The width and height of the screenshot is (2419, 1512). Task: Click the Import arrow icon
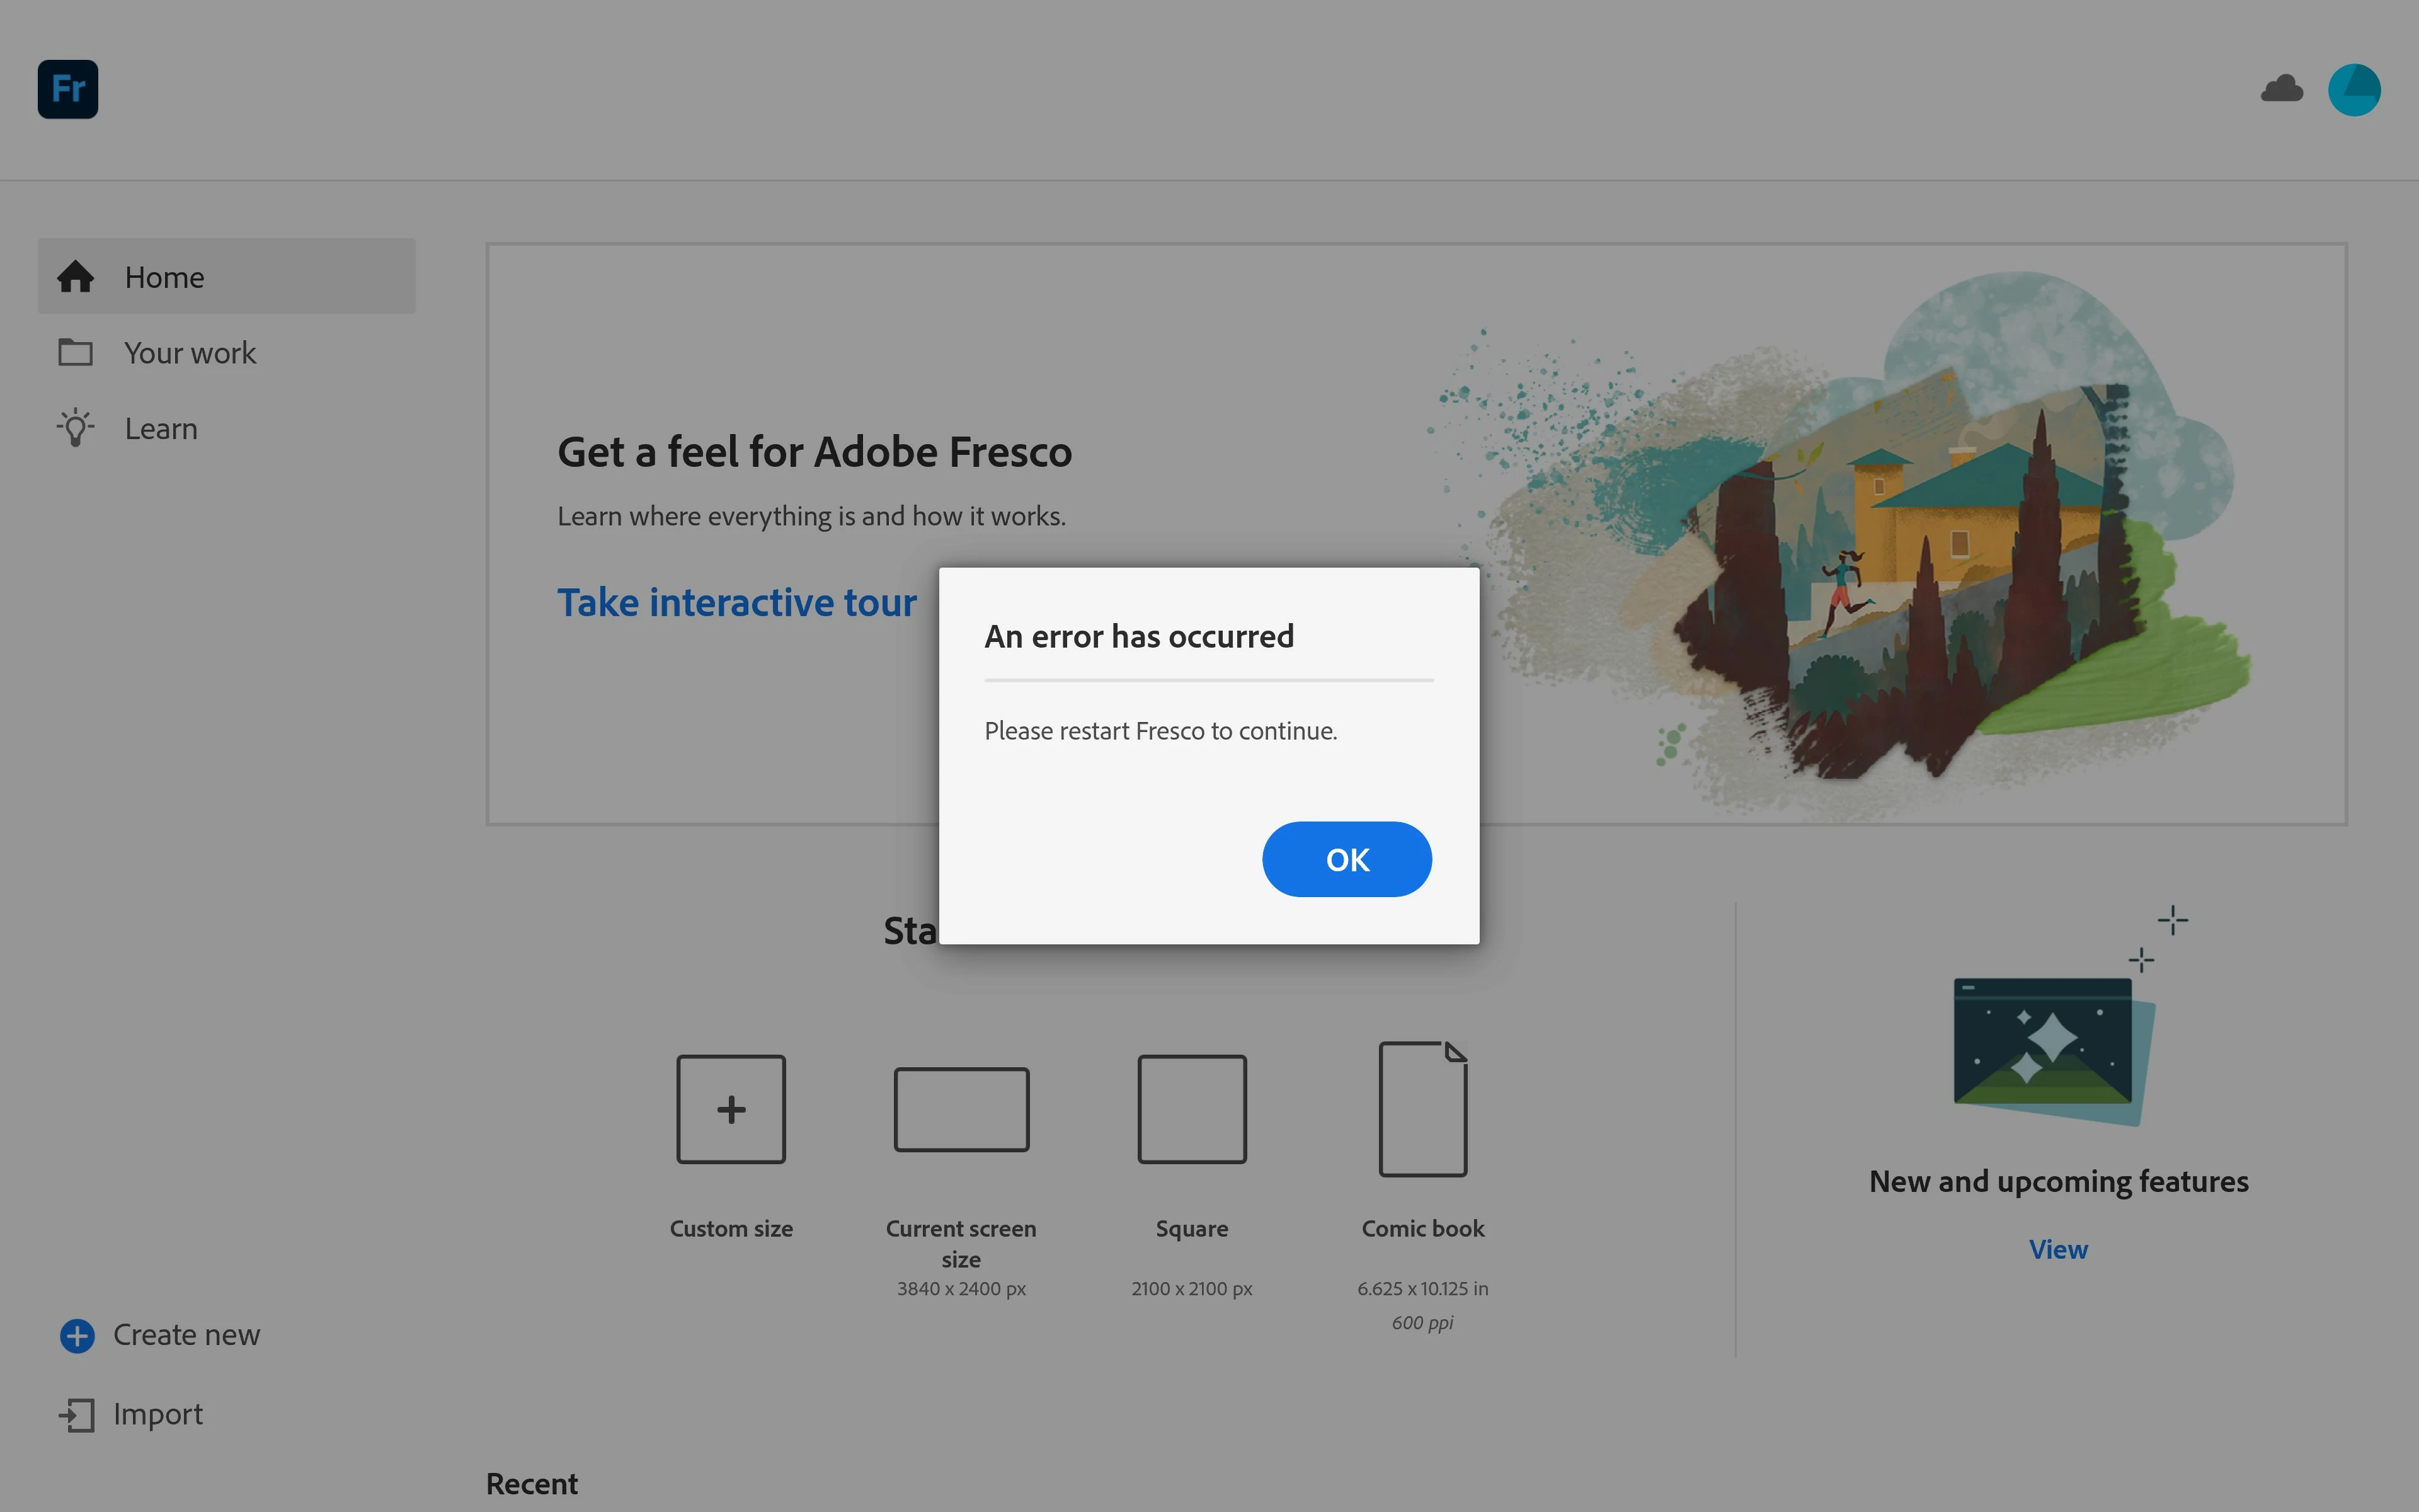tap(77, 1414)
